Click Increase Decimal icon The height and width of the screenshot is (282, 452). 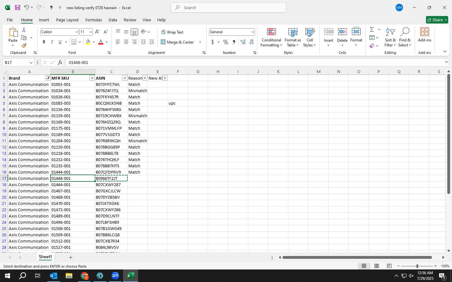pyautogui.click(x=243, y=42)
